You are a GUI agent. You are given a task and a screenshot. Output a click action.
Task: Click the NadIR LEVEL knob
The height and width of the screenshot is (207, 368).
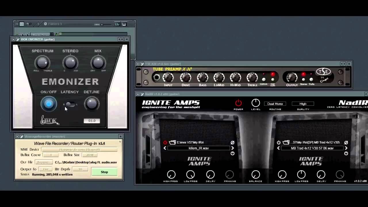pos(256,103)
